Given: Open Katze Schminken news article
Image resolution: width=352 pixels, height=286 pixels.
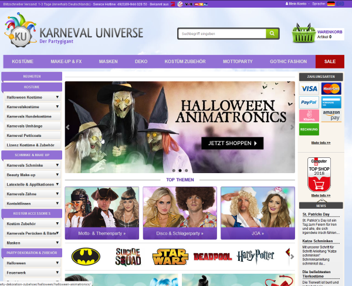Looking at the screenshot, I should click(317, 241).
